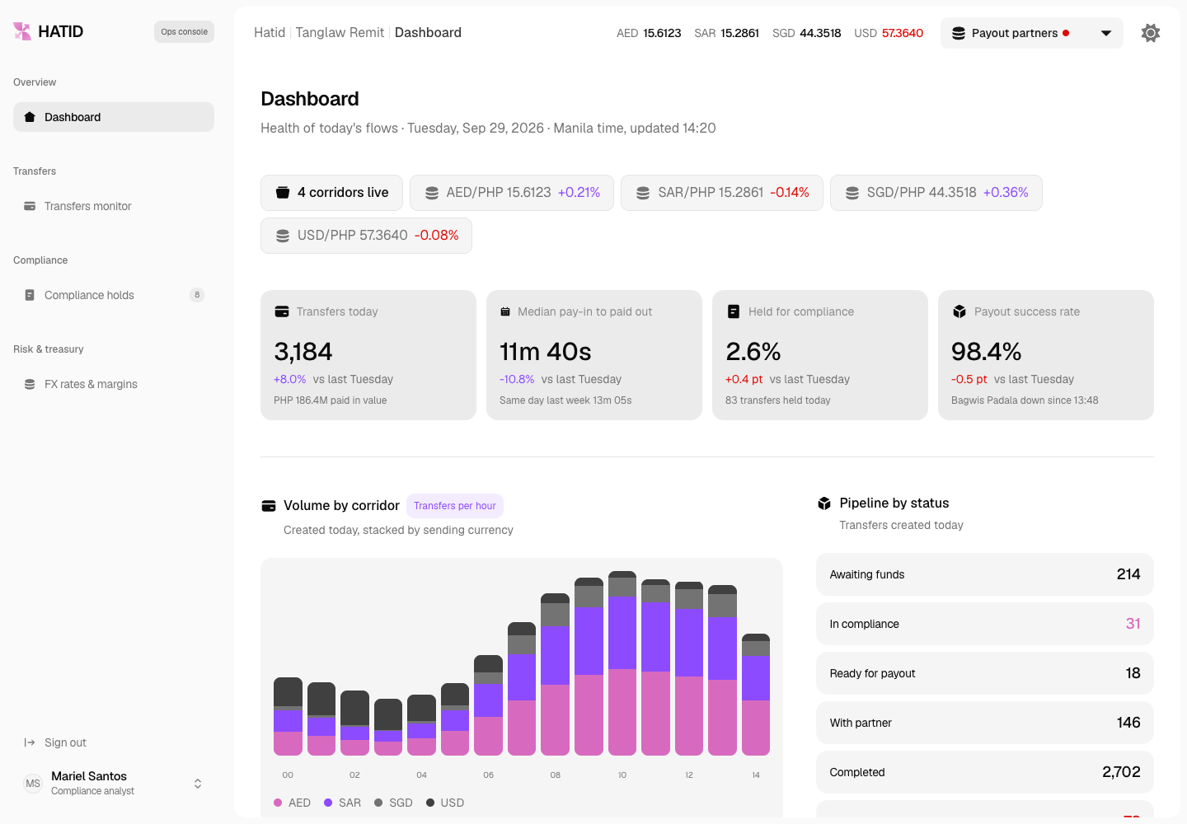Open the Tanglaw Remit breadcrumb link

[340, 33]
